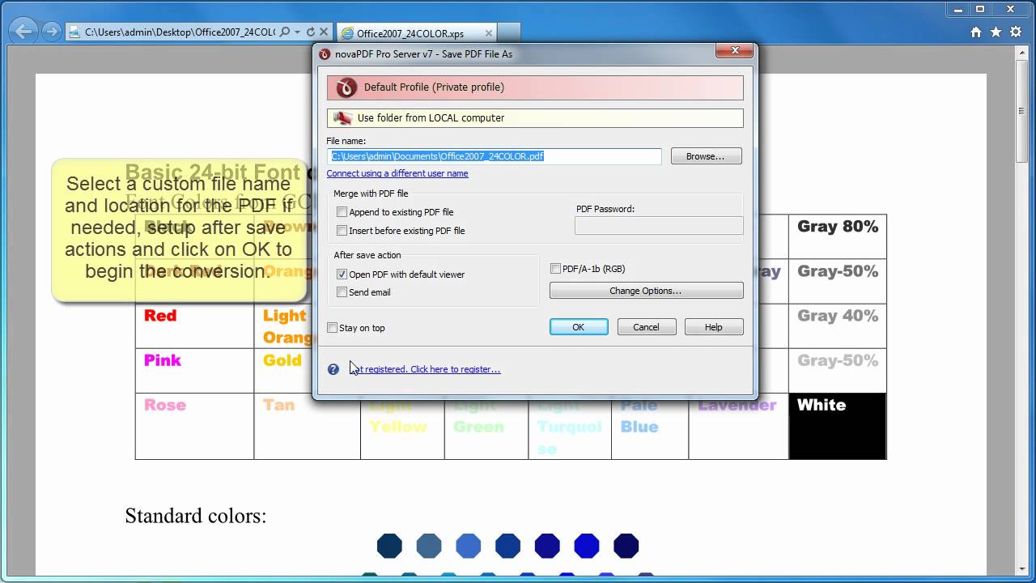Click the Change Options... button
The height and width of the screenshot is (583, 1036).
tap(646, 291)
